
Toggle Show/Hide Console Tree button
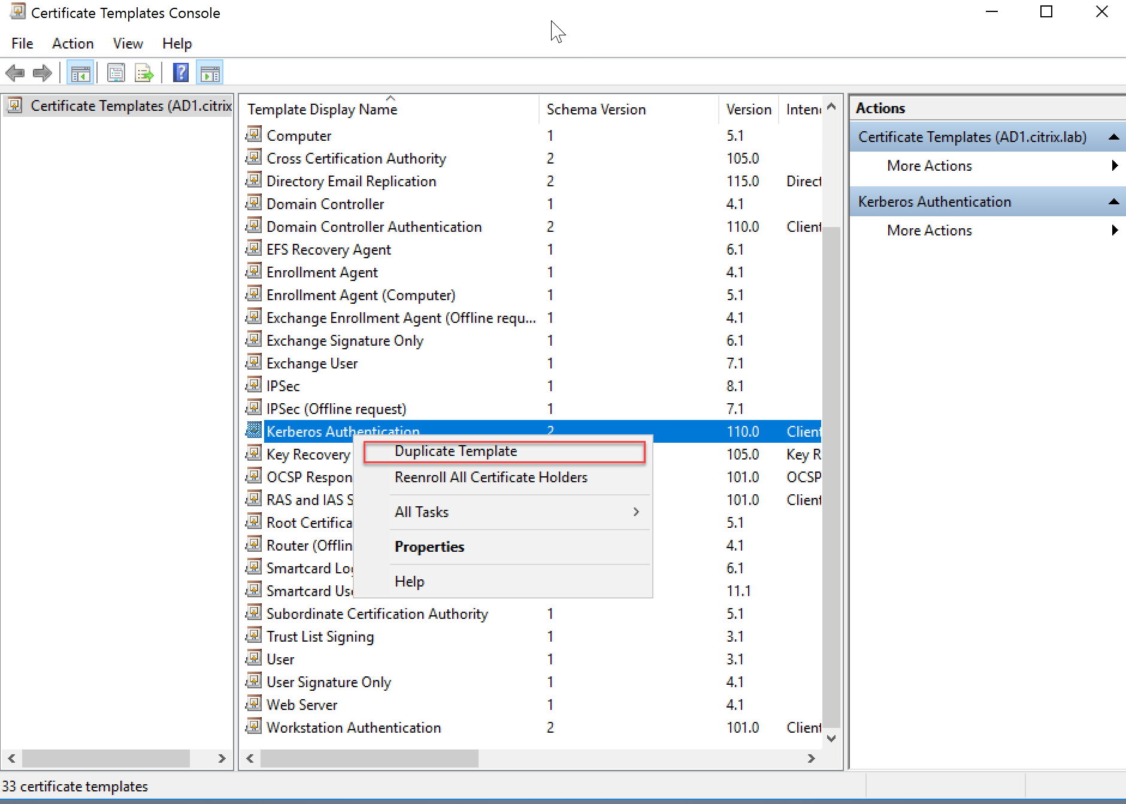click(80, 74)
